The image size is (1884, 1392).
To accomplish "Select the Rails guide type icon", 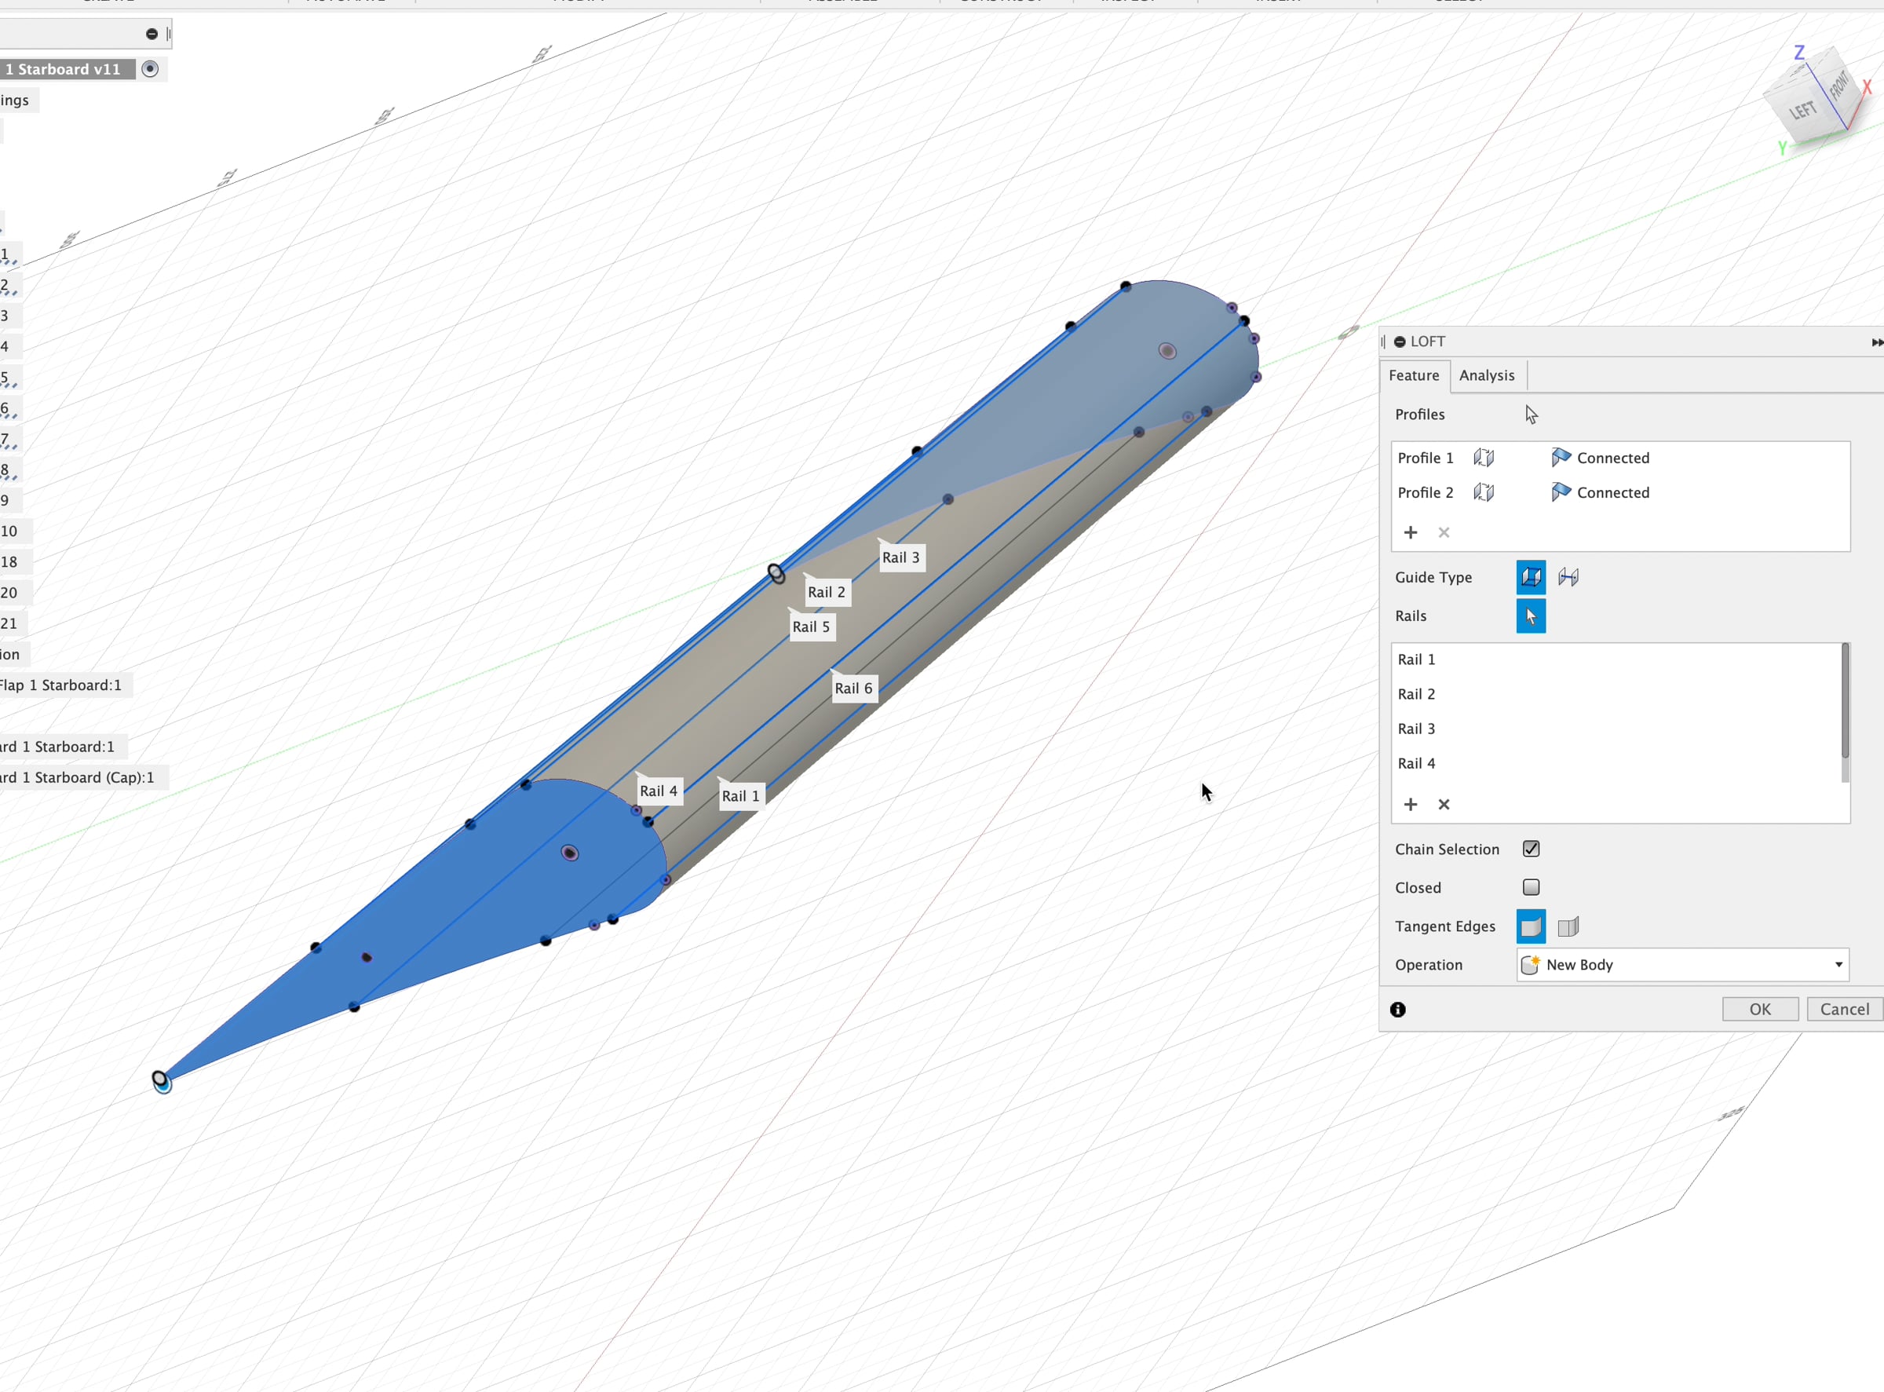I will pyautogui.click(x=1530, y=577).
